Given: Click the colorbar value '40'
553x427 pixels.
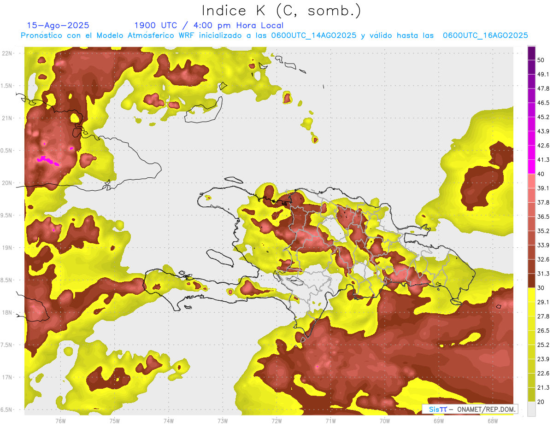Looking at the screenshot, I should [x=541, y=174].
